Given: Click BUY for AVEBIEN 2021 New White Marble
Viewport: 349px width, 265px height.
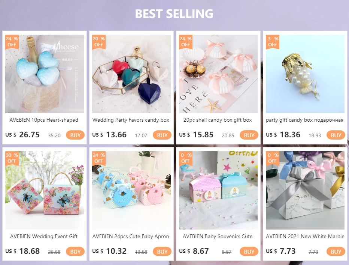Looking at the screenshot, I should point(336,252).
